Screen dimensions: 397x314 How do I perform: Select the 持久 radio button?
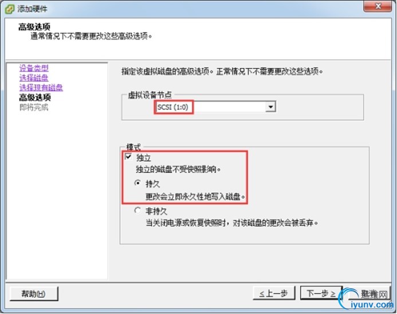click(137, 183)
